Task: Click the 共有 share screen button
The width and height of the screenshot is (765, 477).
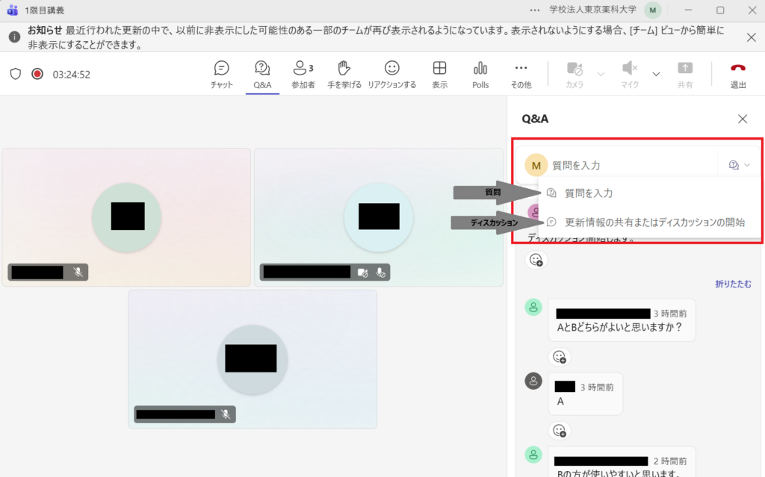Action: coord(684,75)
